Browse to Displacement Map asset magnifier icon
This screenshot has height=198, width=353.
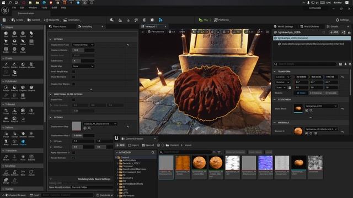(89, 128)
